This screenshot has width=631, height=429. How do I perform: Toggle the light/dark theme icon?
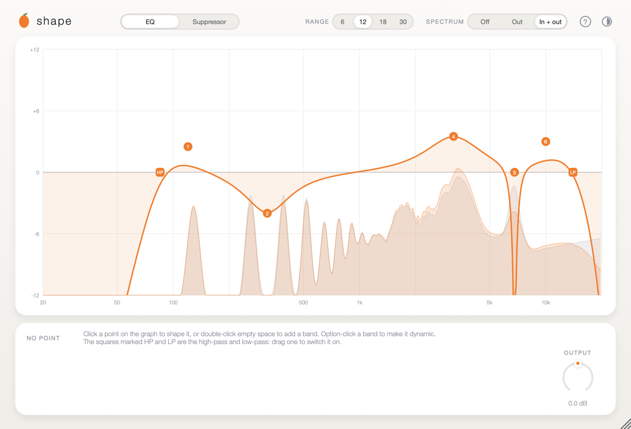[607, 22]
